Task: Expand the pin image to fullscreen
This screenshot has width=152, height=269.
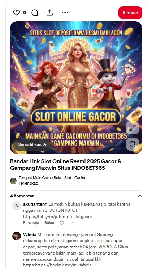Action: [x=133, y=128]
